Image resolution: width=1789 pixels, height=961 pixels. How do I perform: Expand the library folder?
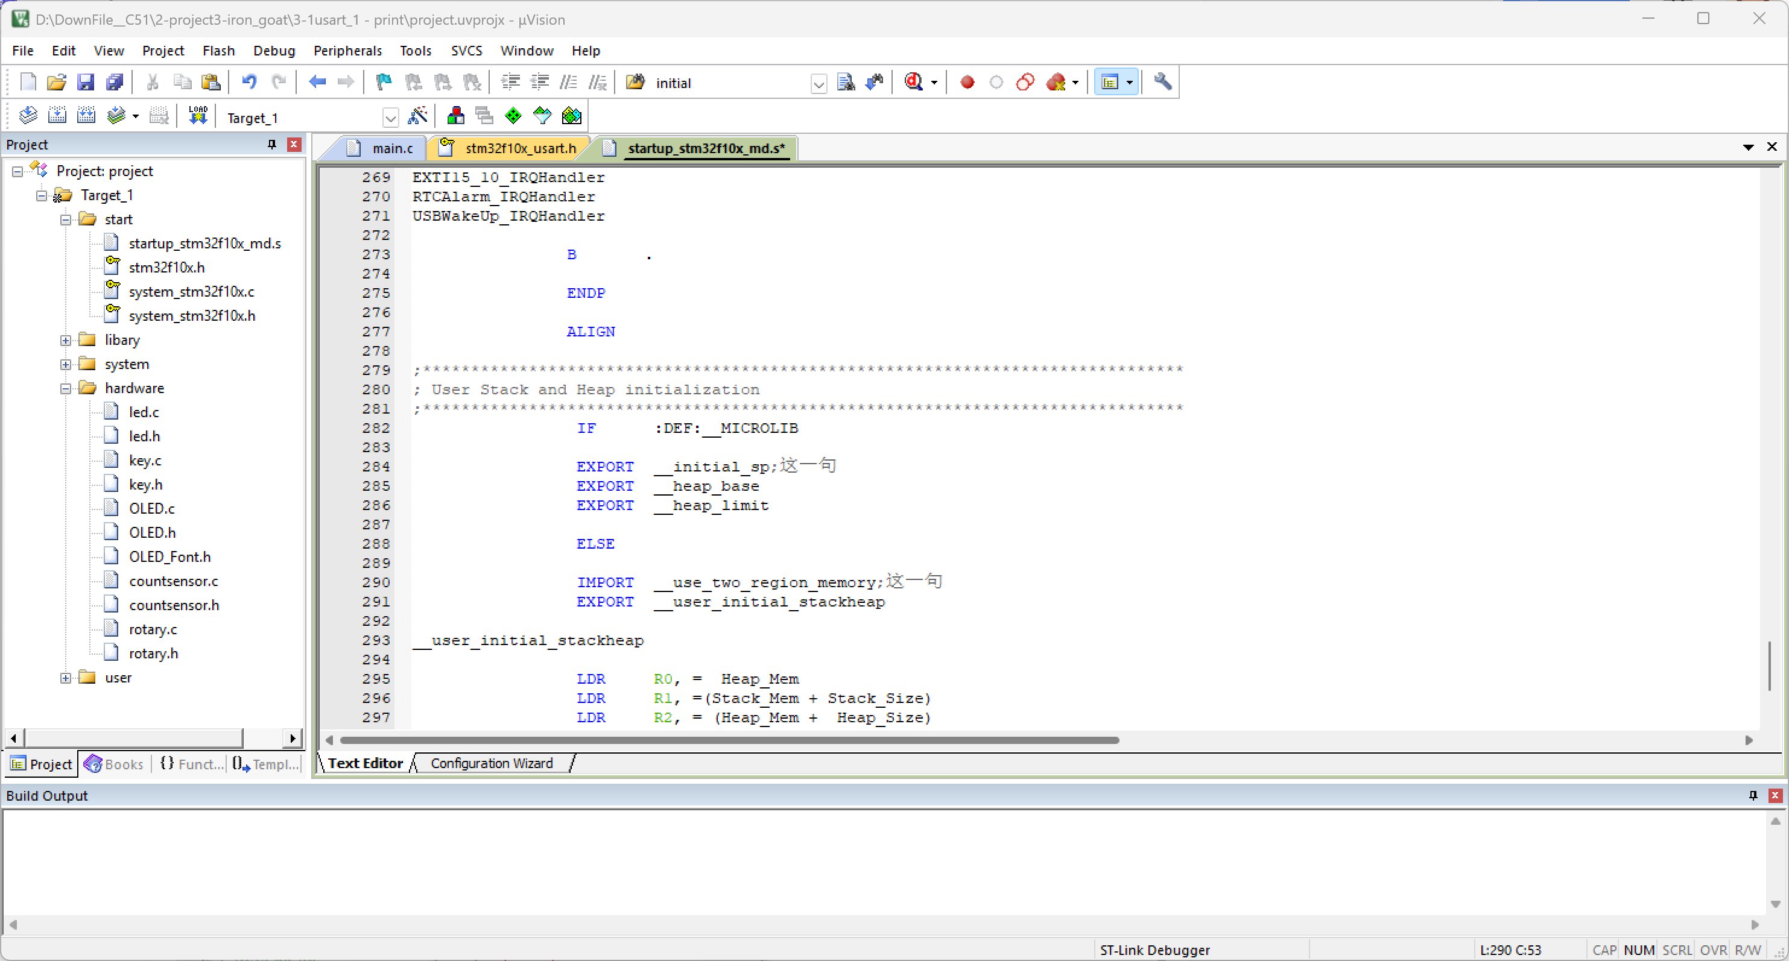click(65, 340)
